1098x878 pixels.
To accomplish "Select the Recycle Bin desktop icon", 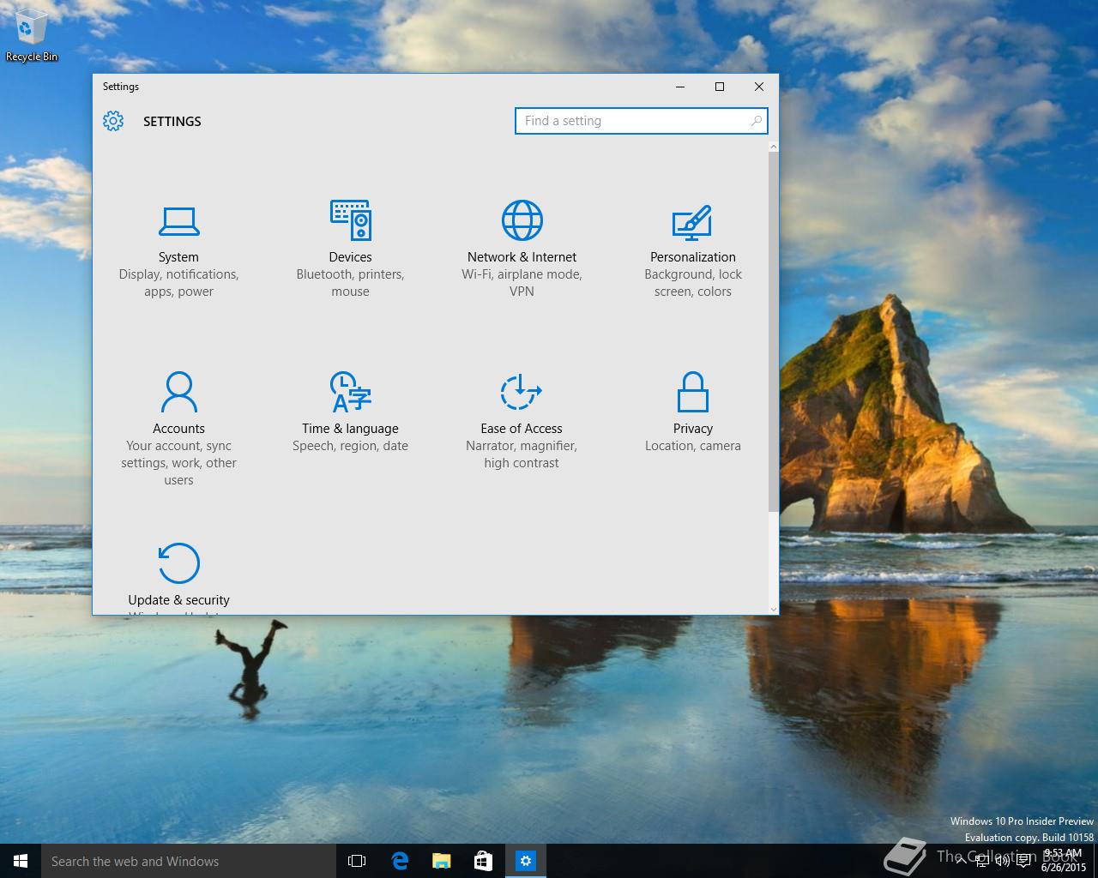I will tap(32, 36).
